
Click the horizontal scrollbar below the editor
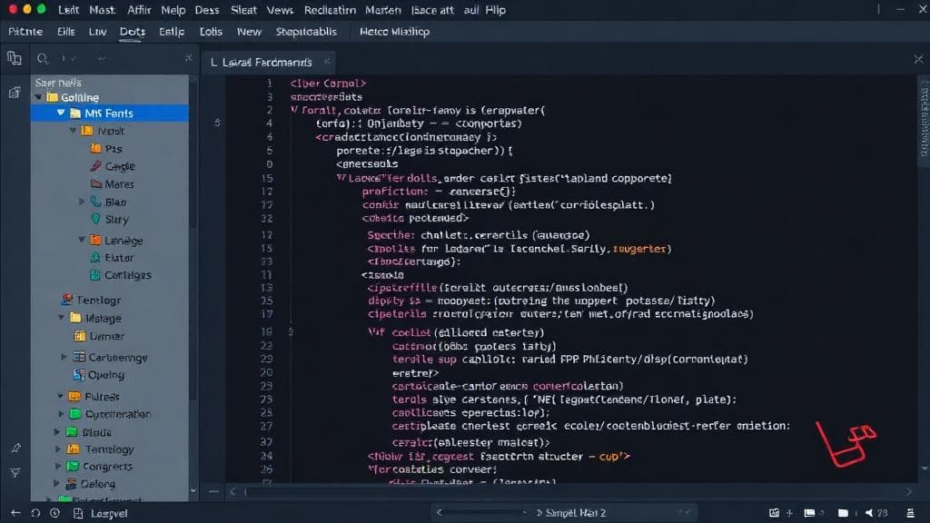click(x=545, y=492)
